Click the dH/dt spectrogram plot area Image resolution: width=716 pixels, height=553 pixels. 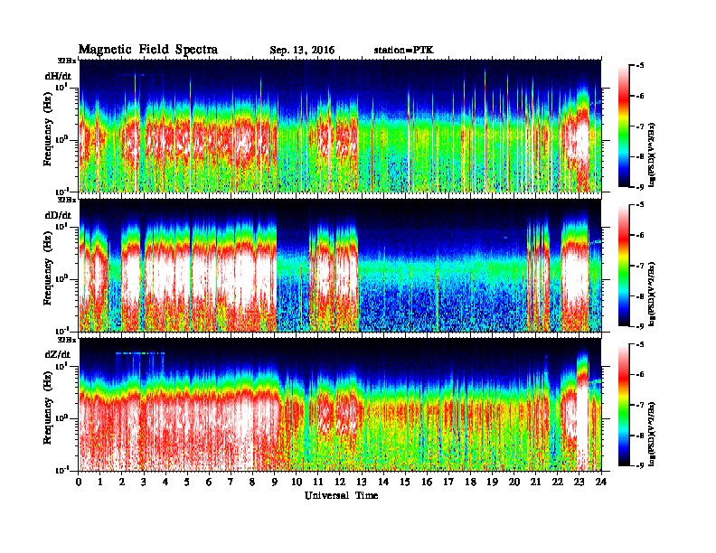click(x=340, y=126)
